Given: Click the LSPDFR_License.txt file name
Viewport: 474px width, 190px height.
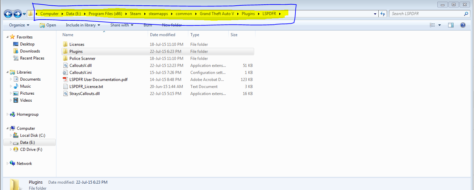Looking at the screenshot, I should (86, 87).
